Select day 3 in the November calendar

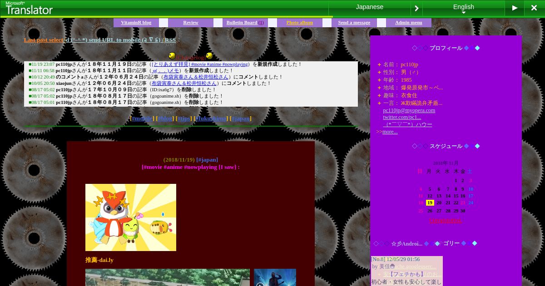[471, 181]
